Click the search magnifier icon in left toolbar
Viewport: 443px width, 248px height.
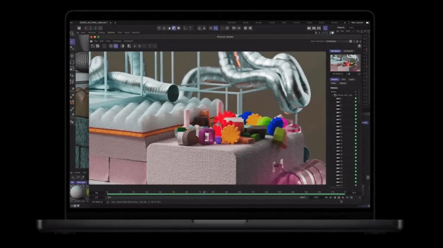(x=72, y=34)
